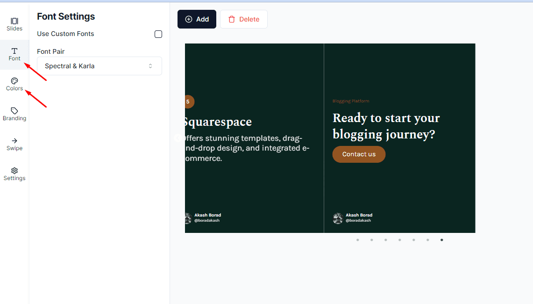533x304 pixels.
Task: Open the Branding tag panel
Action: pyautogui.click(x=14, y=115)
